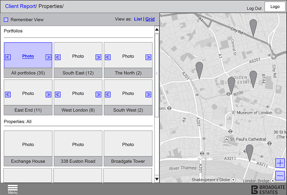The height and width of the screenshot is (195, 287).
Task: Zoom in the map with plus button
Action: point(280,163)
